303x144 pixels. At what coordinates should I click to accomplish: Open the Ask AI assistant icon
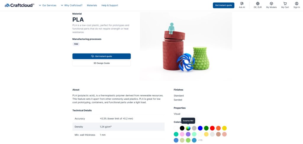242,4
